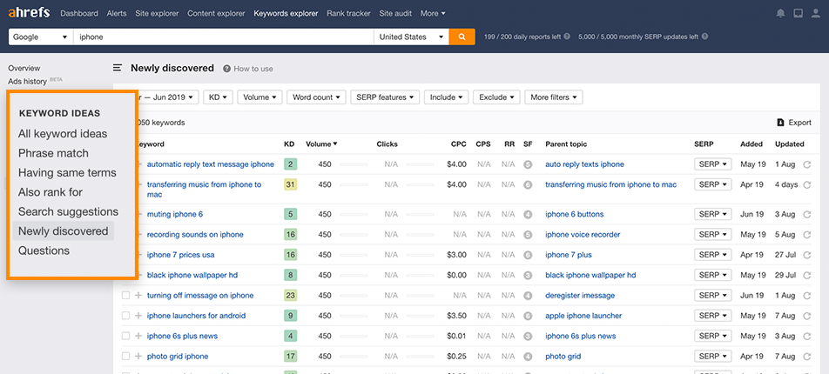Click KD badge 31 for transferring music

[x=290, y=185]
